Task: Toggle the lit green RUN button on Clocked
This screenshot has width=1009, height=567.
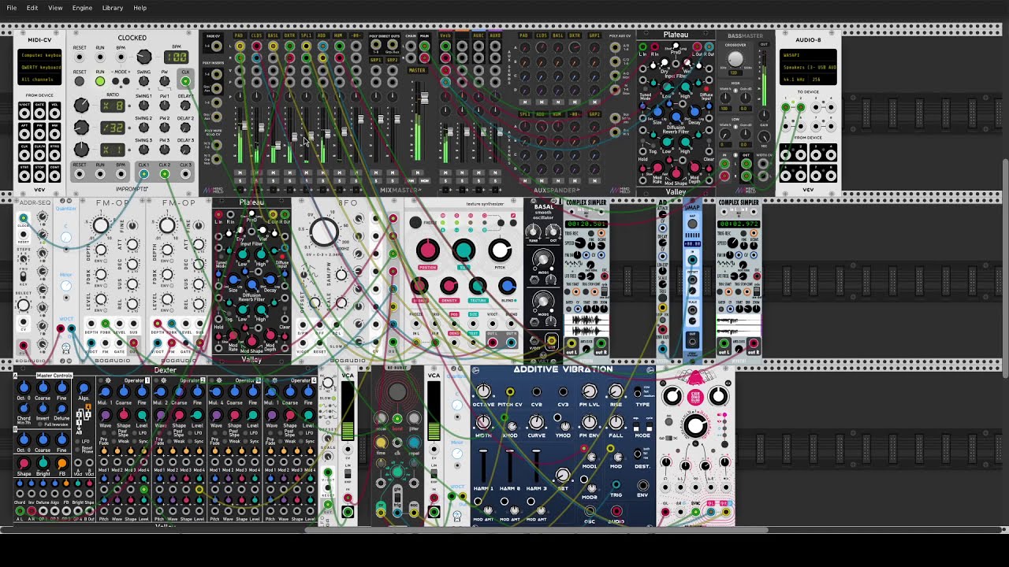Action: (x=100, y=81)
